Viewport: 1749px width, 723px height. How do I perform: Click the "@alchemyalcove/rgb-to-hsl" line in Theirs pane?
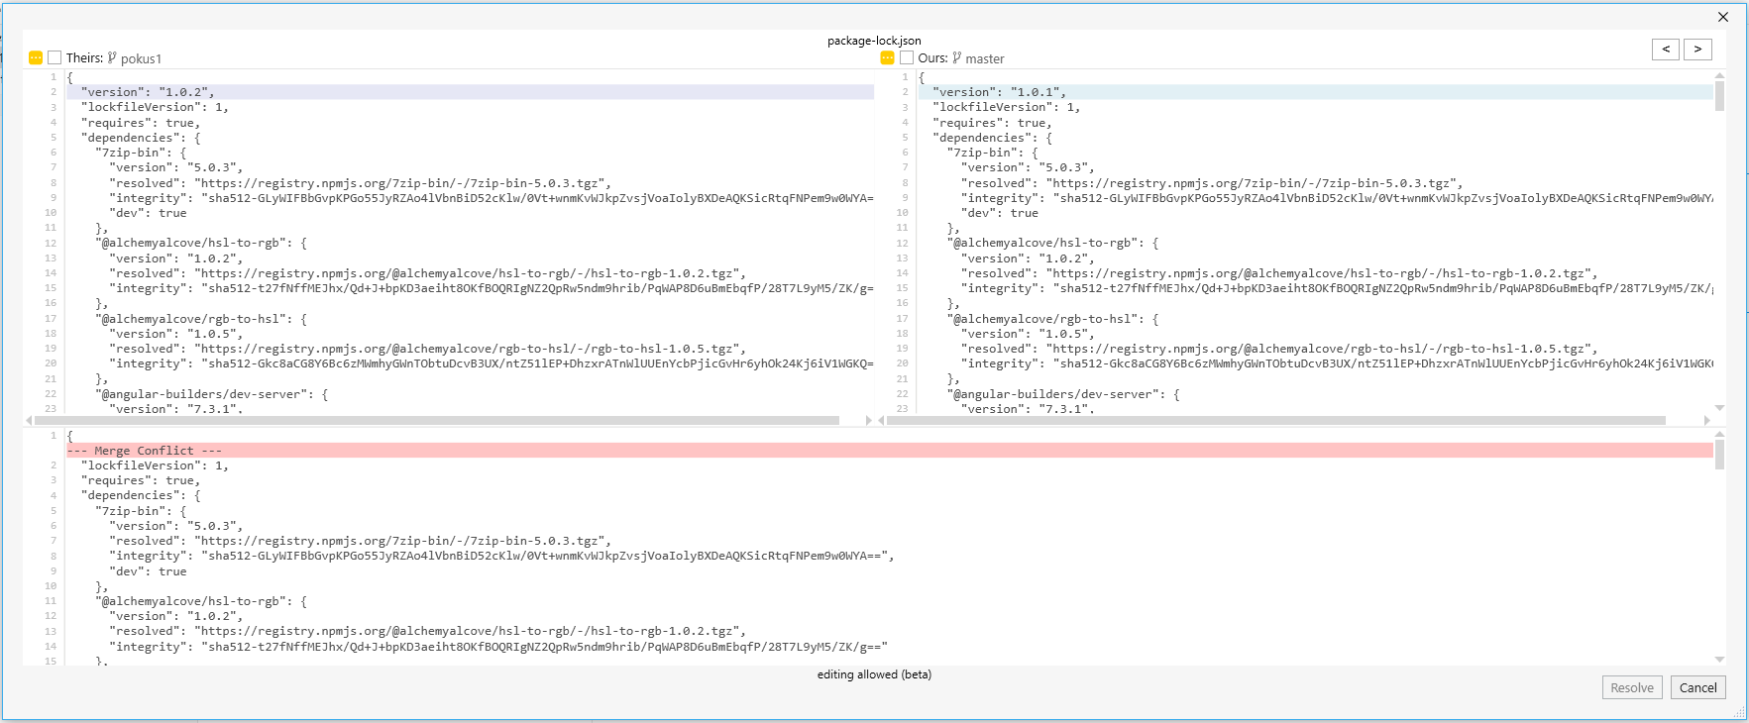point(201,319)
